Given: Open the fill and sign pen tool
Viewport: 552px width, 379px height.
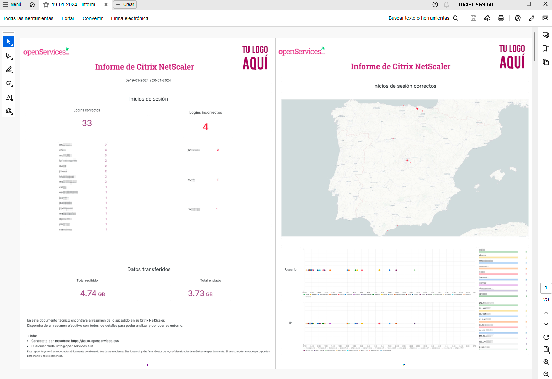Looking at the screenshot, I should point(9,111).
